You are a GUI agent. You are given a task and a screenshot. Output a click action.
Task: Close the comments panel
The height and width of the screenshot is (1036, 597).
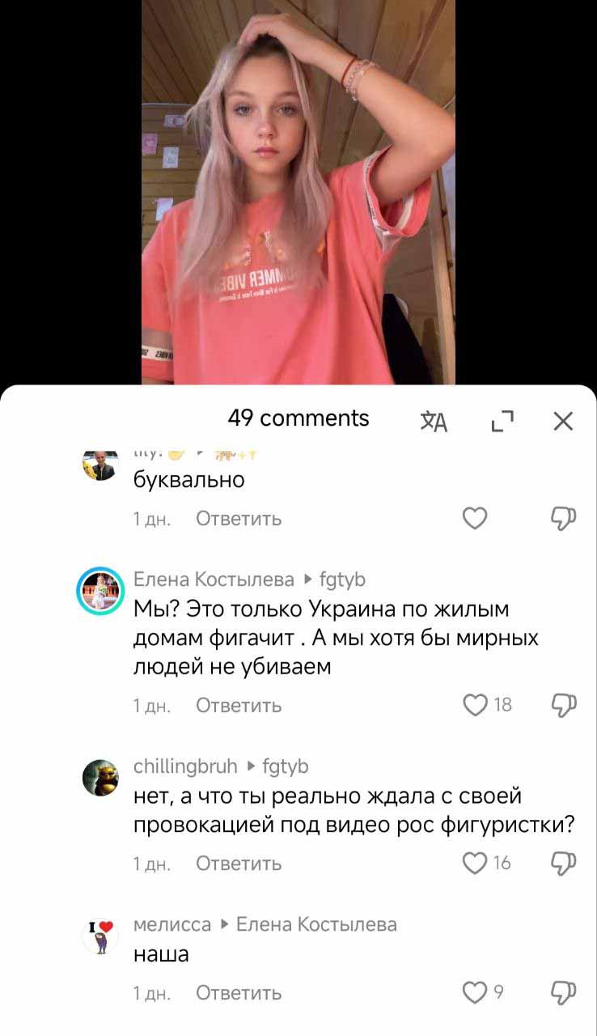click(563, 421)
